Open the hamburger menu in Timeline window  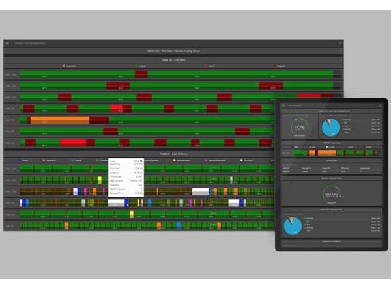[x=8, y=43]
